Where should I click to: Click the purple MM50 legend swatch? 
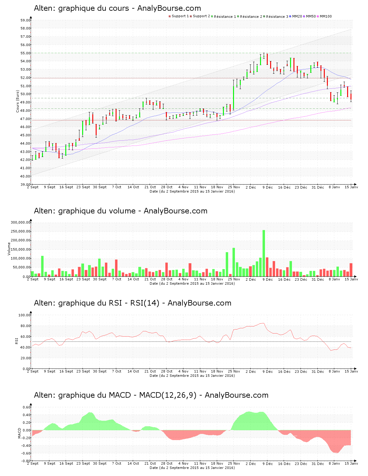[304, 16]
